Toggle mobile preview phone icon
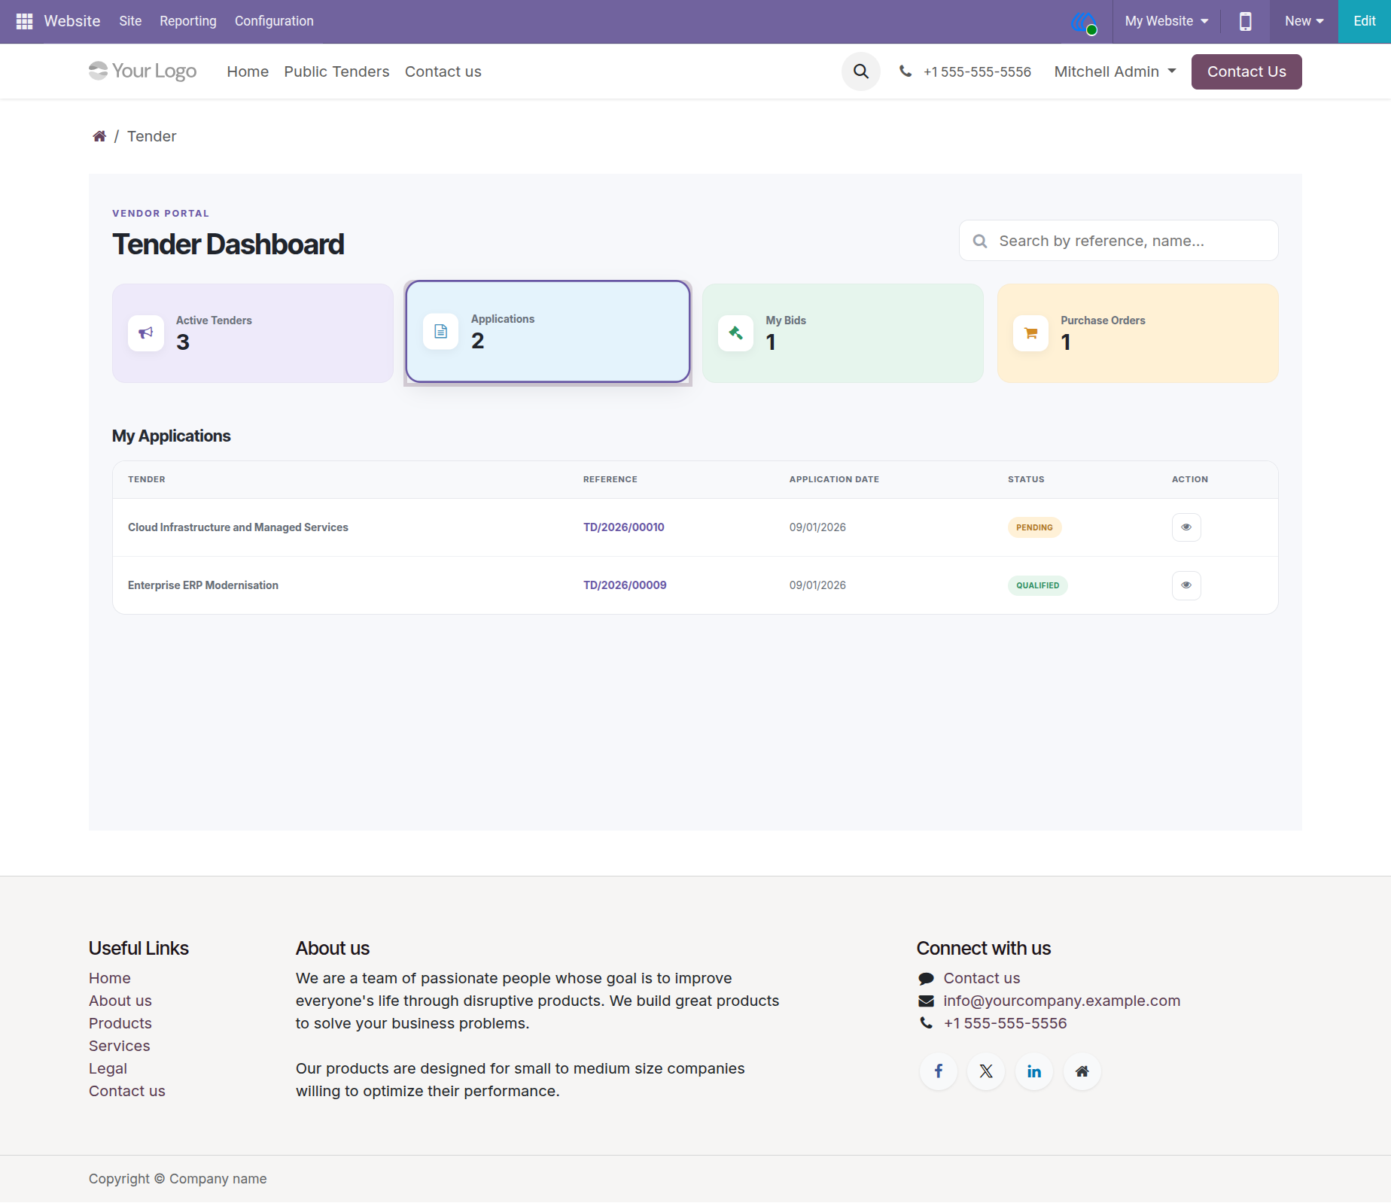Viewport: 1391px width, 1203px height. tap(1246, 21)
